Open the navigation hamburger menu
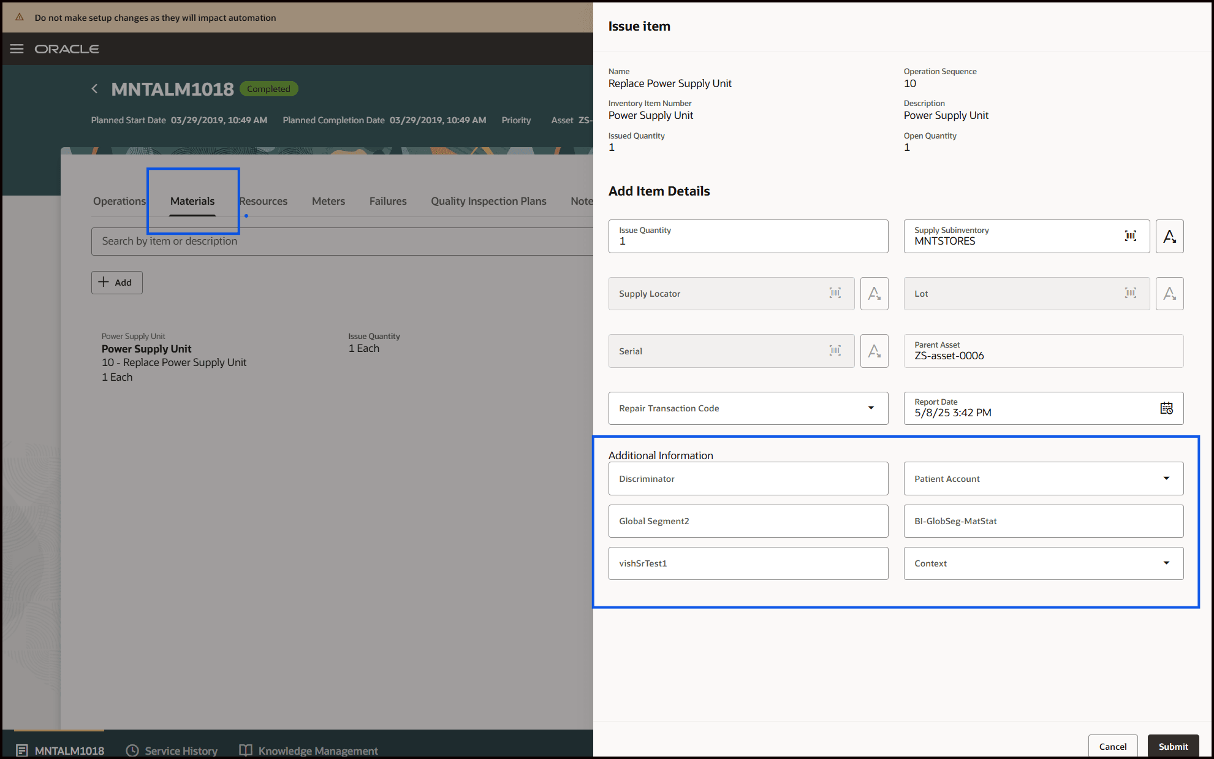Image resolution: width=1214 pixels, height=759 pixels. pyautogui.click(x=17, y=49)
